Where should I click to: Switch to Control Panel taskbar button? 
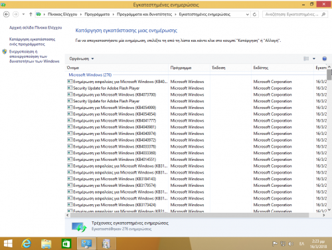86,243
